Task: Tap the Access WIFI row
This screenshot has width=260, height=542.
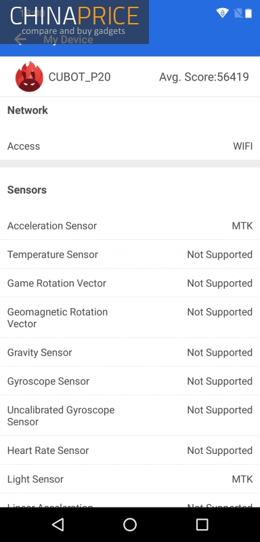Action: pyautogui.click(x=130, y=146)
